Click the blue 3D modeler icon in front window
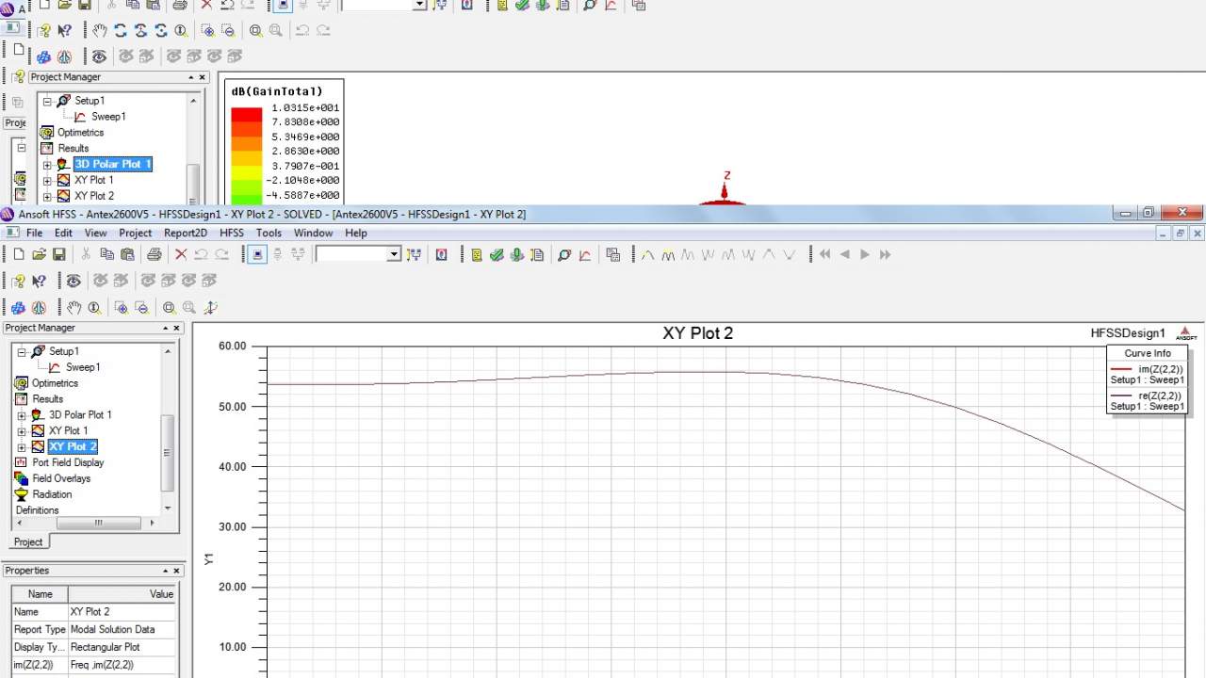Image resolution: width=1206 pixels, height=678 pixels. (x=19, y=307)
